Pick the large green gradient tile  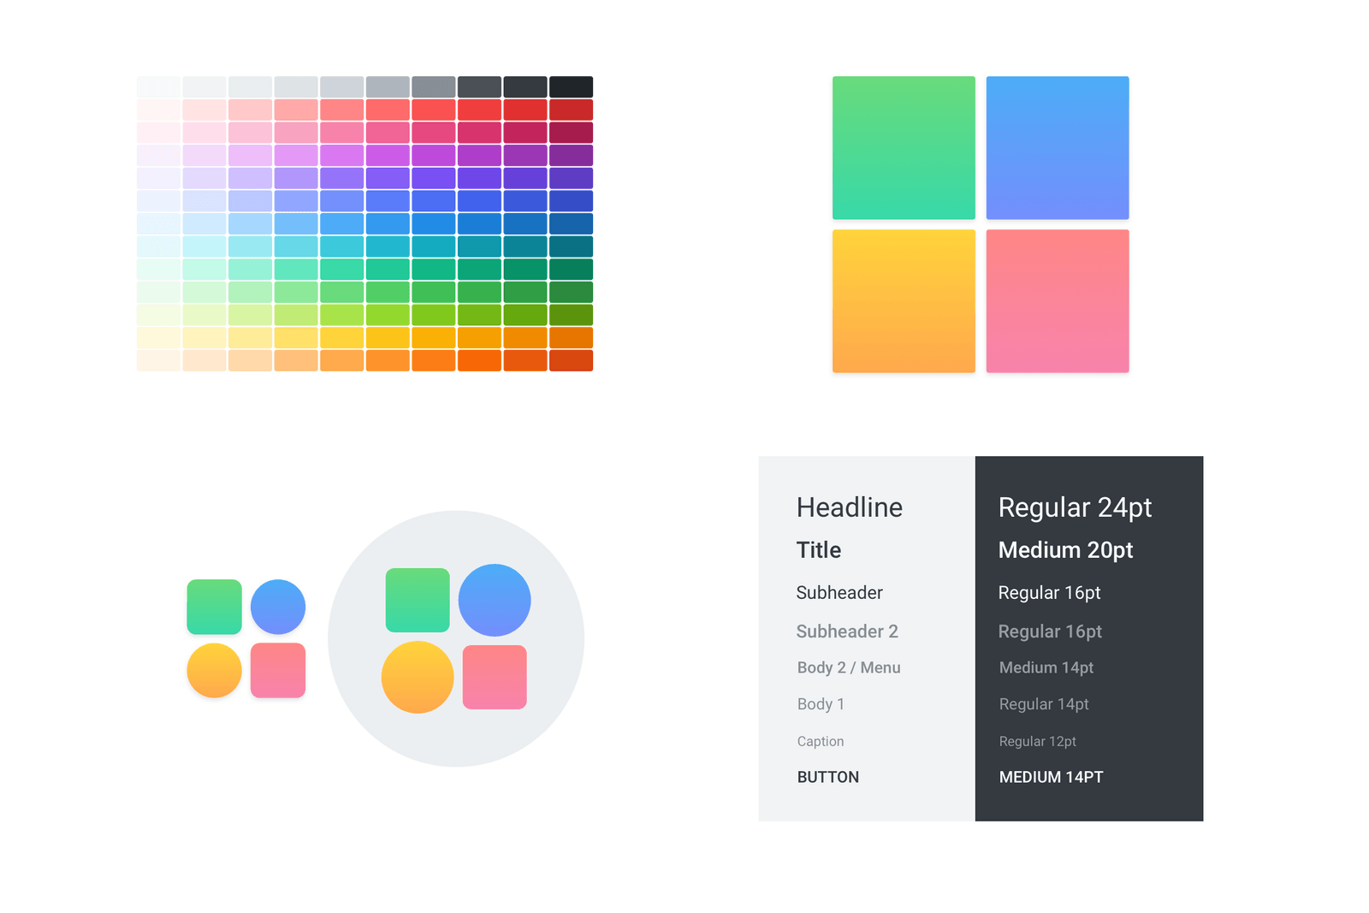904,147
